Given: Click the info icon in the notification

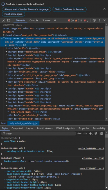Looking at the screenshot, I should click(3, 4).
